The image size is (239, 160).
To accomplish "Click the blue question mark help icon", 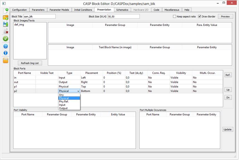I will pos(6,46).
